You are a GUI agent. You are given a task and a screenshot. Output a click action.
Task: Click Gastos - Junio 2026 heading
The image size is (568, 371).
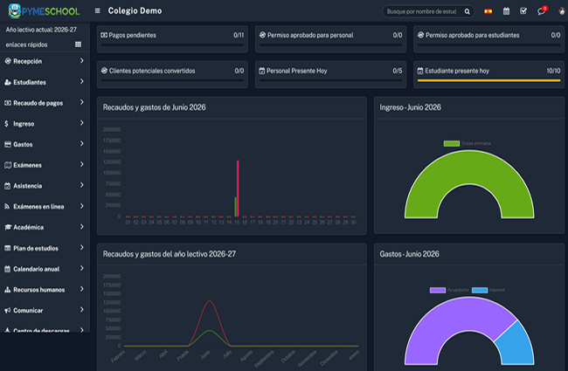[x=409, y=254]
